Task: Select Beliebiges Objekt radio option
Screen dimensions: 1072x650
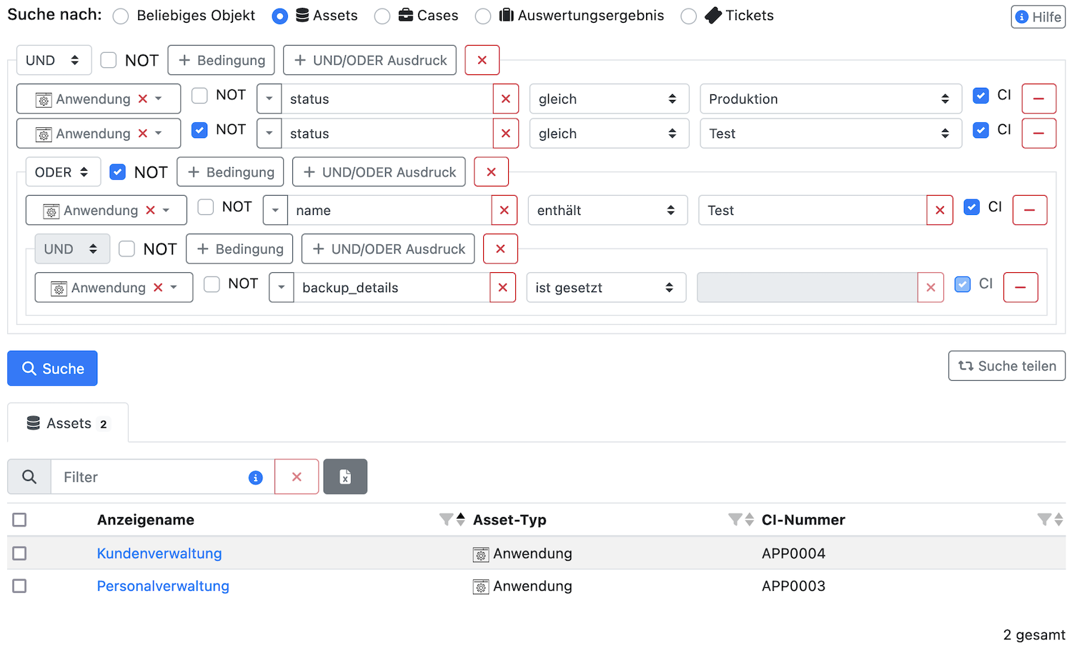Action: click(121, 16)
